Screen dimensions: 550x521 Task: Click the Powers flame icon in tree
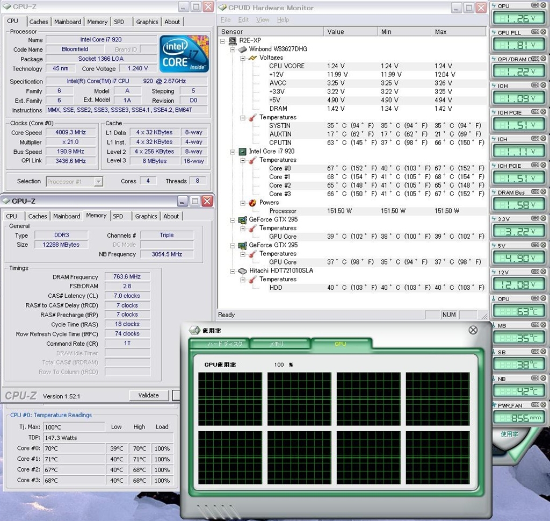252,203
